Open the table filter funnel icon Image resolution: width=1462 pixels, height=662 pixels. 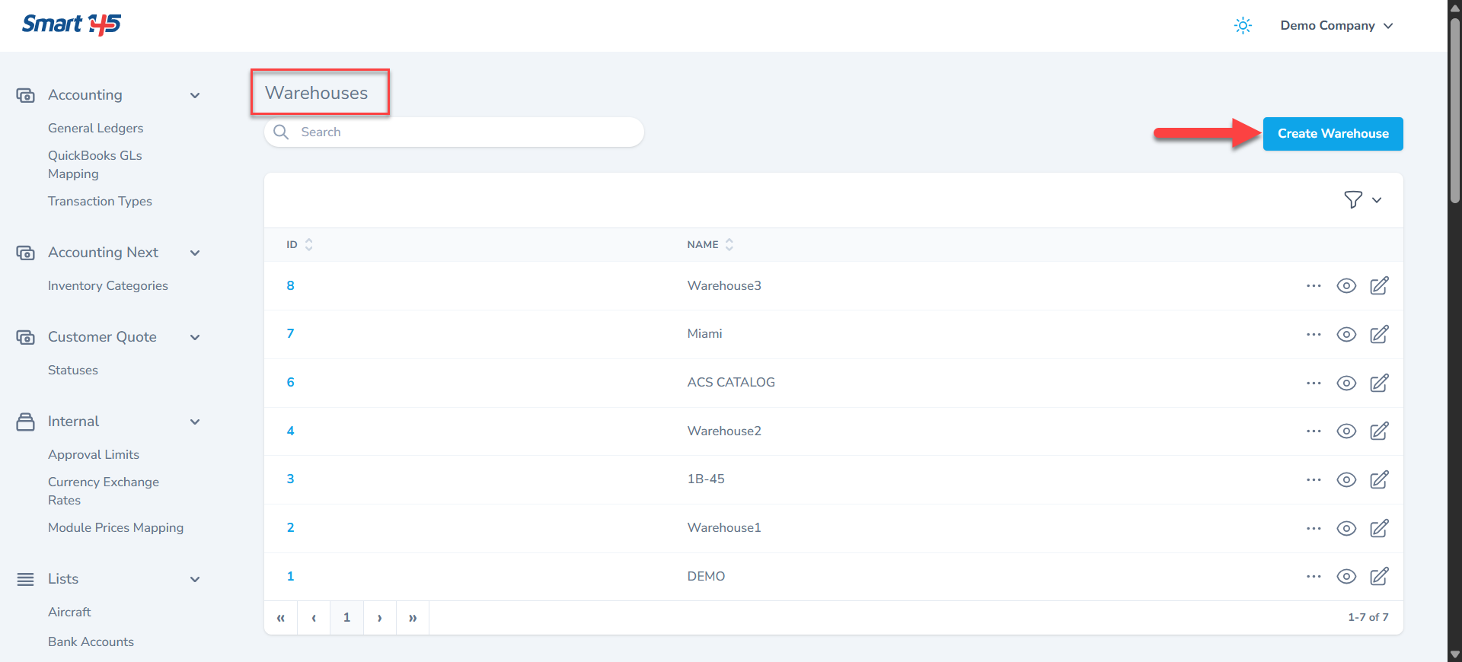pos(1353,200)
